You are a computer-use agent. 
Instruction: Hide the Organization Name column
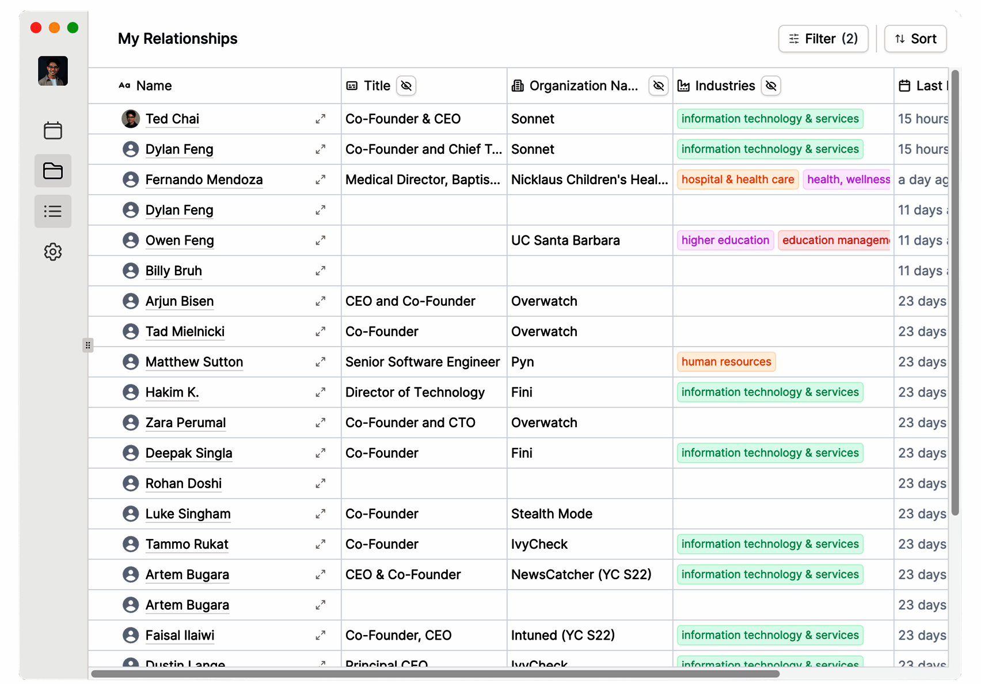click(x=659, y=86)
